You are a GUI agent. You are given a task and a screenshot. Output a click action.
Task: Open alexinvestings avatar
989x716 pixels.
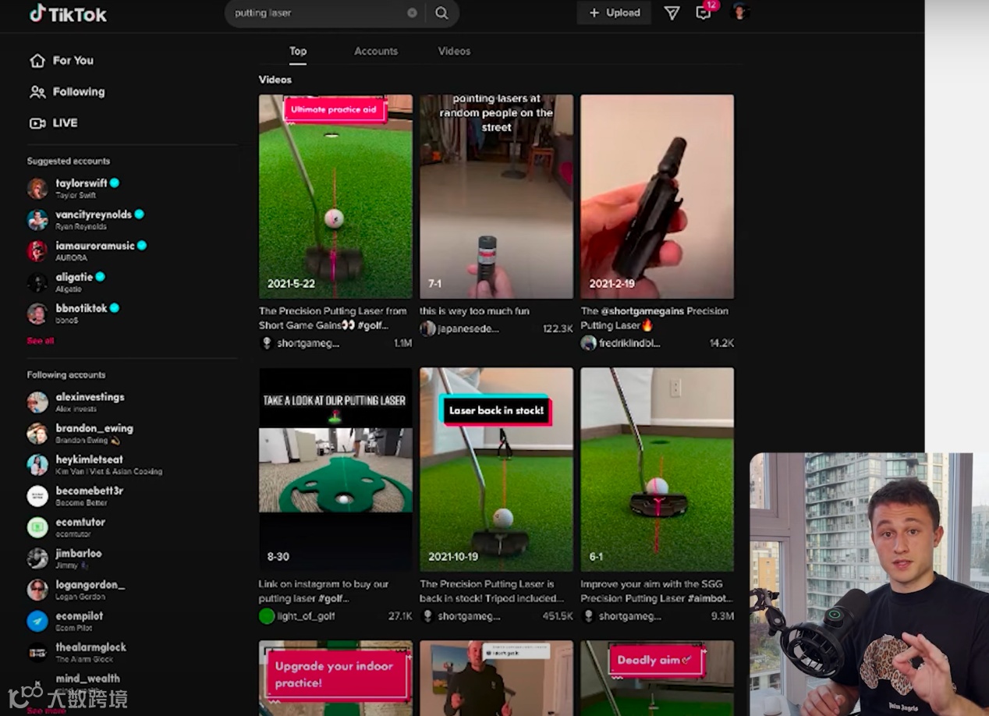(37, 402)
